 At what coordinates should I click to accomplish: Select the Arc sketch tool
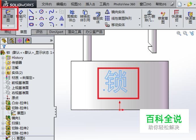[41, 18]
